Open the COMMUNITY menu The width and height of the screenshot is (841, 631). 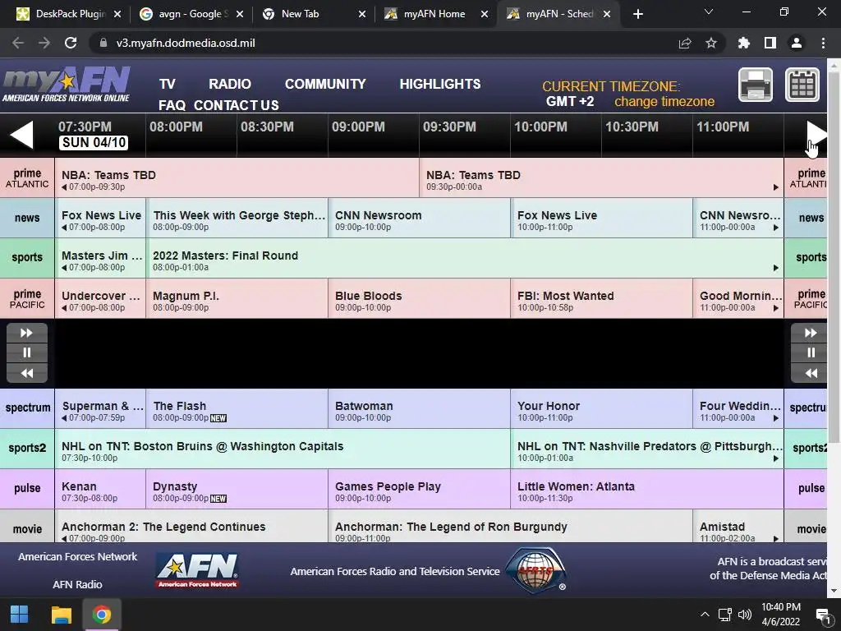(x=325, y=85)
